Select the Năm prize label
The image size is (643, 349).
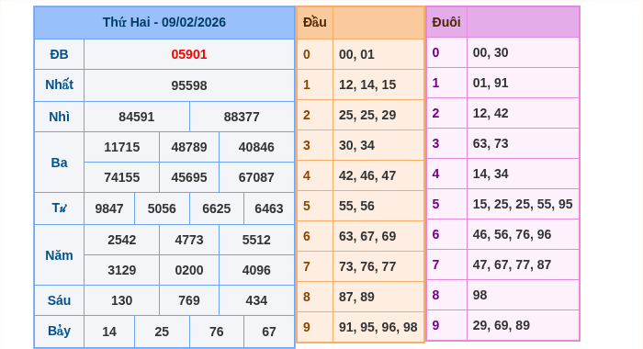(59, 255)
